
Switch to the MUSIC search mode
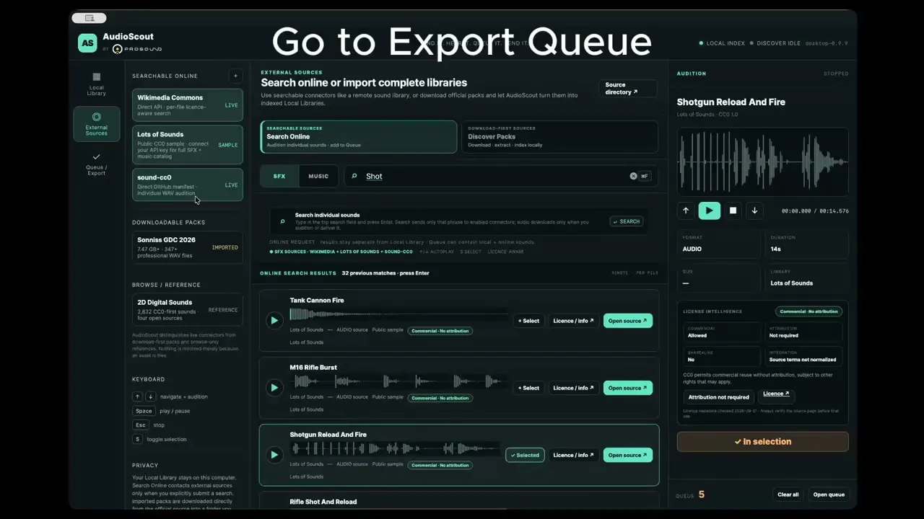pyautogui.click(x=318, y=176)
